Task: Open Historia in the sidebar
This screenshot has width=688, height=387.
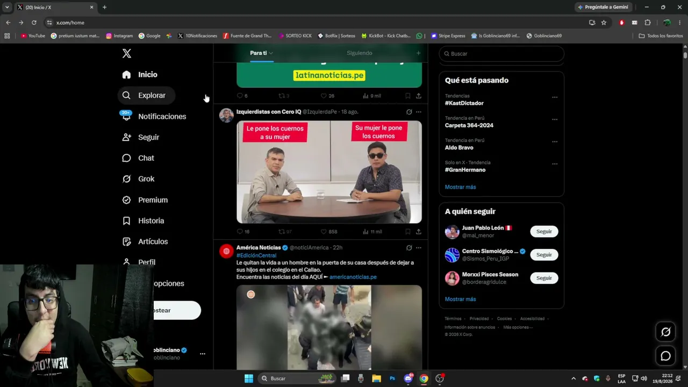Action: pos(144,221)
